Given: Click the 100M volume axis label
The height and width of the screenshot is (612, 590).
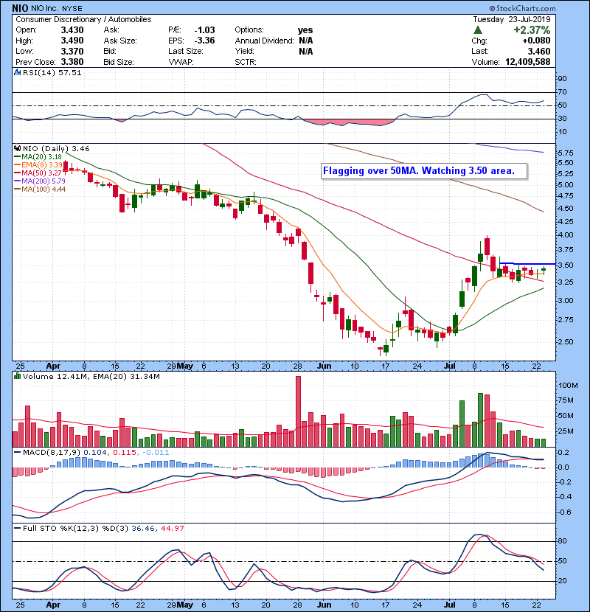Looking at the screenshot, I should 568,386.
